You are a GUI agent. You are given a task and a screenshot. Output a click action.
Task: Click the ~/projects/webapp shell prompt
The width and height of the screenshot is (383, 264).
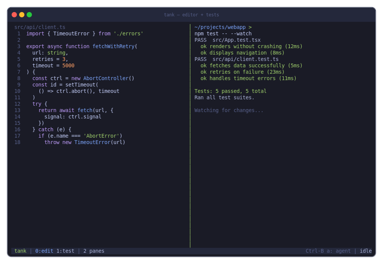coord(223,27)
